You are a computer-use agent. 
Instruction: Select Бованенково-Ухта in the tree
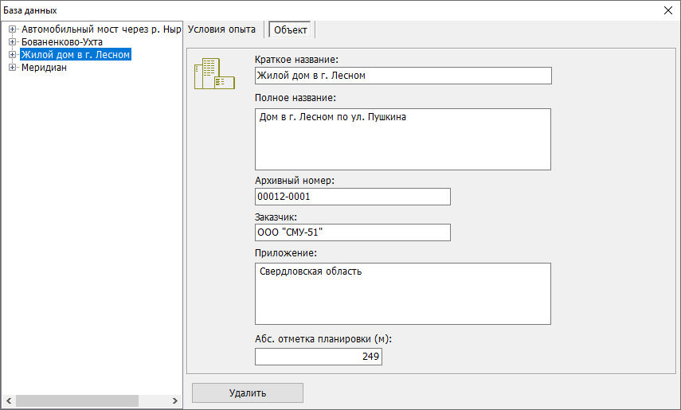click(x=61, y=42)
